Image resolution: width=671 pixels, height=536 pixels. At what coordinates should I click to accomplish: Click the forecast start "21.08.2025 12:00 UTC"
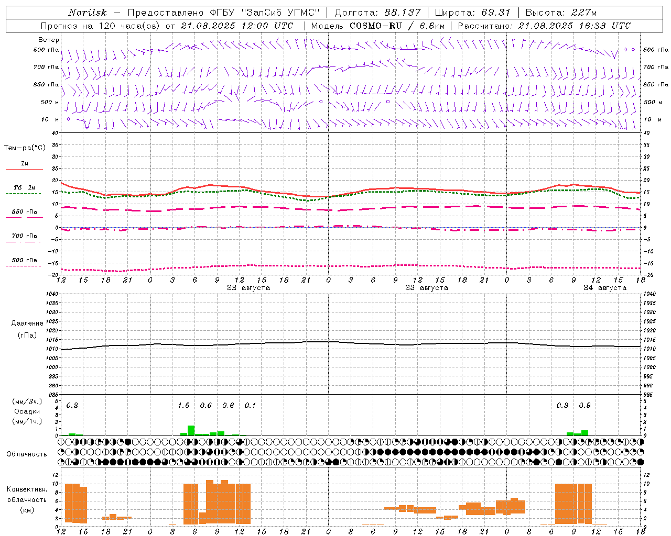pos(237,26)
